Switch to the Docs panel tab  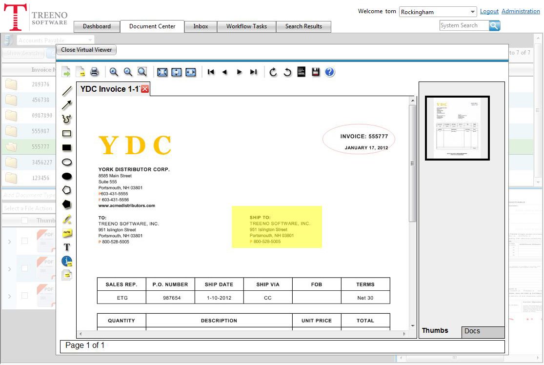(x=483, y=332)
